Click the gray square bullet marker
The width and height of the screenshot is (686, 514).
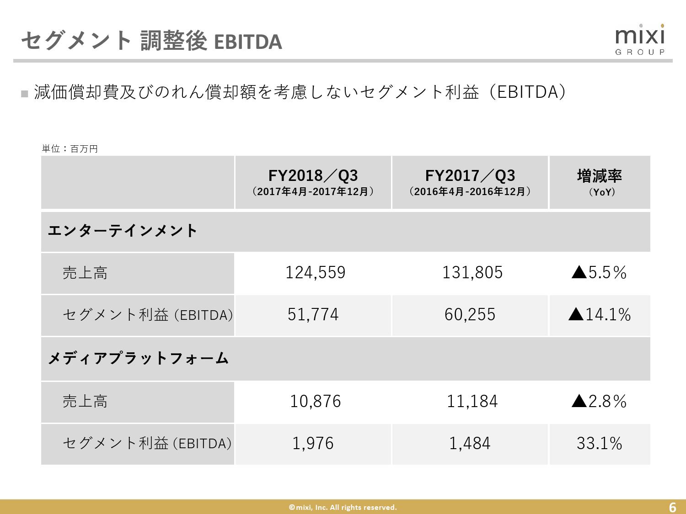click(x=25, y=94)
